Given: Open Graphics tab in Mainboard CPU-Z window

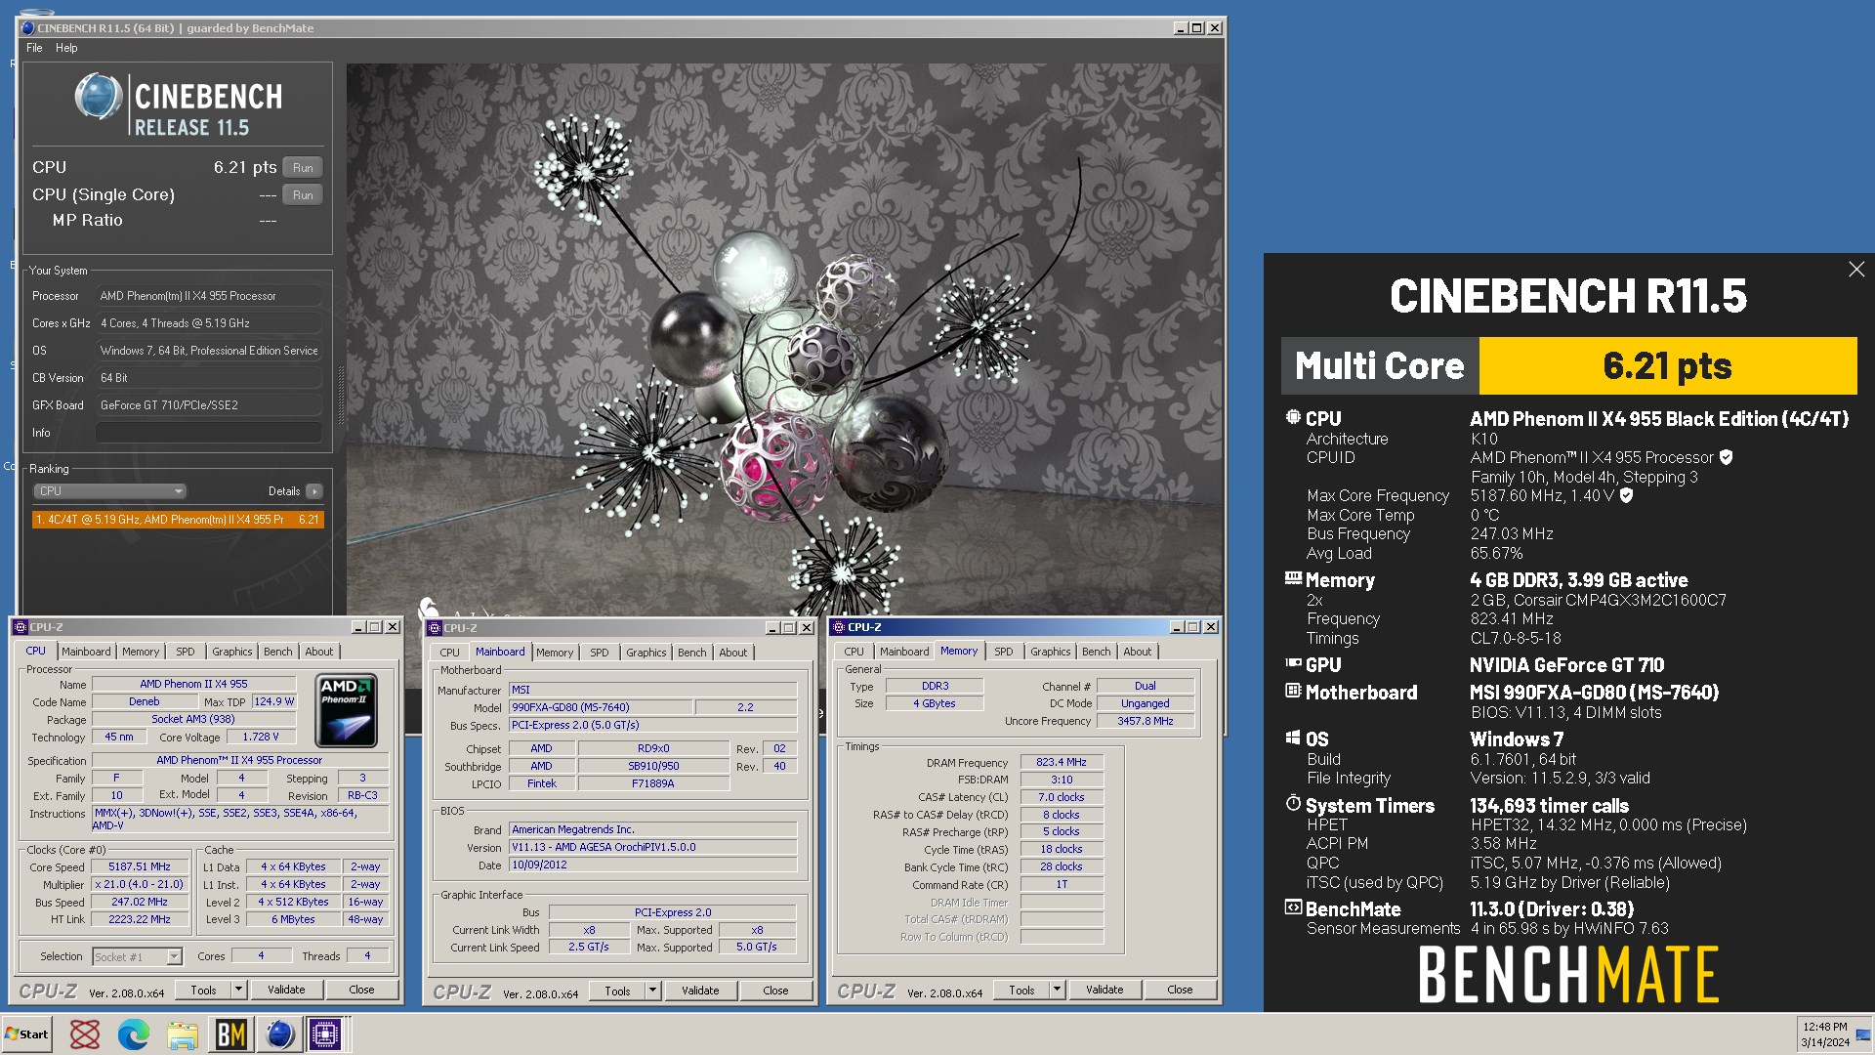Looking at the screenshot, I should pyautogui.click(x=646, y=653).
